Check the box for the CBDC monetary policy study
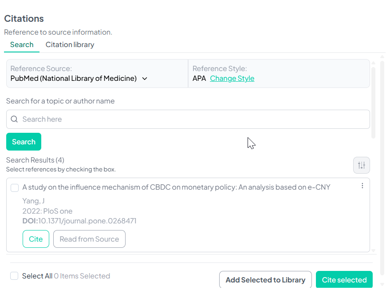The width and height of the screenshot is (390, 294). (15, 188)
